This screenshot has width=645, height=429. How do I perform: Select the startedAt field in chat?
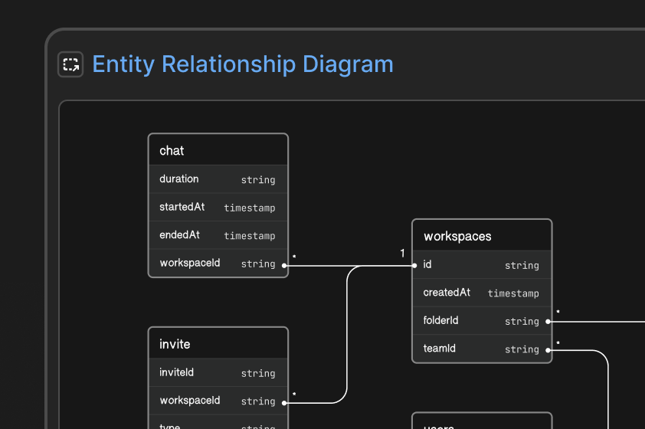(218, 208)
